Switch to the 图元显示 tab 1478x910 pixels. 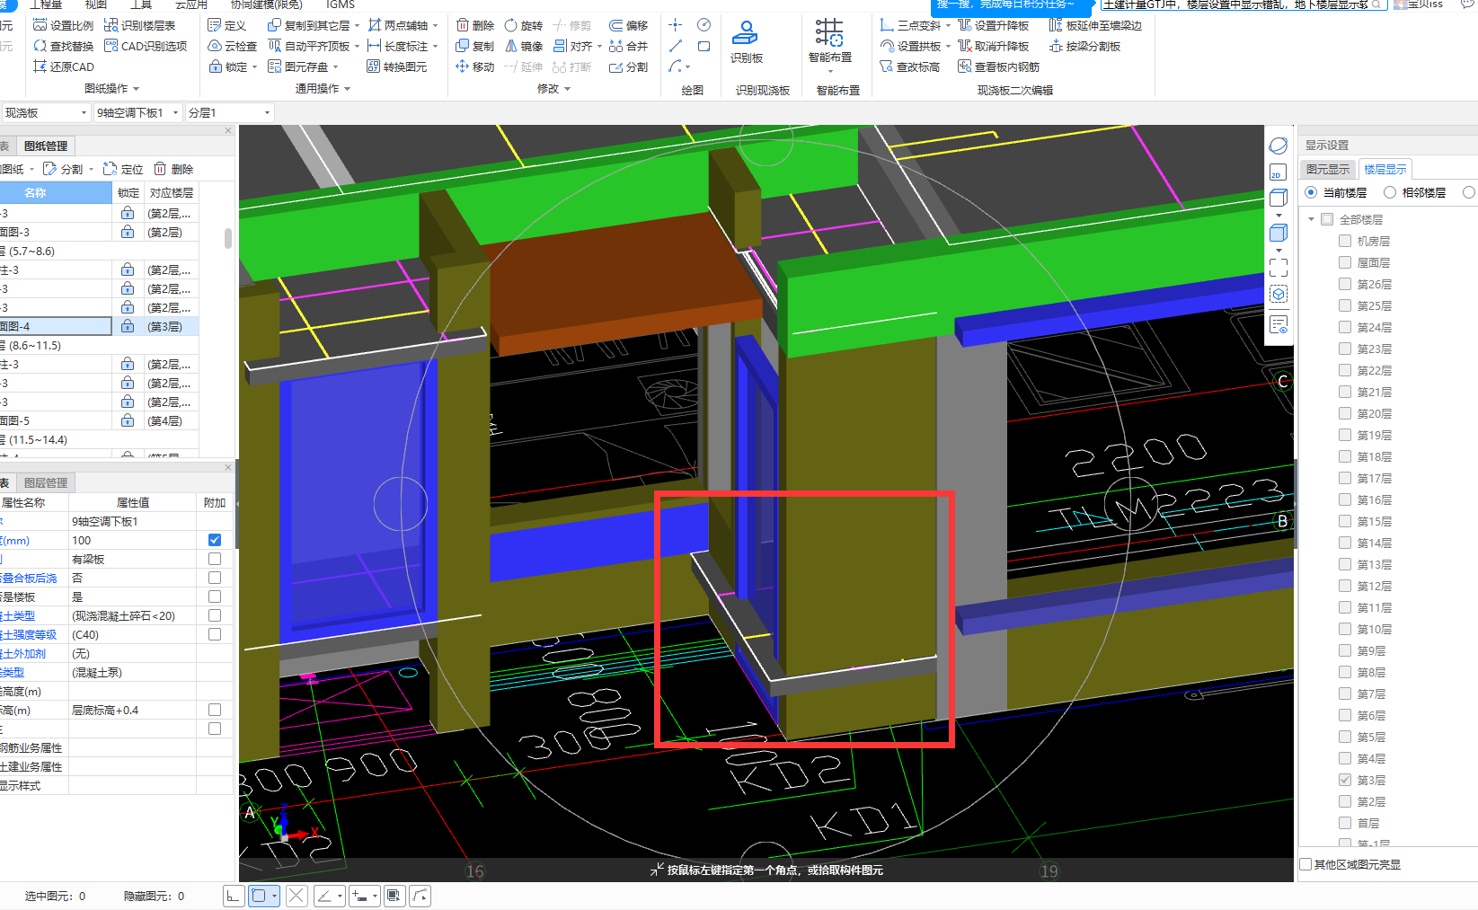pos(1328,169)
